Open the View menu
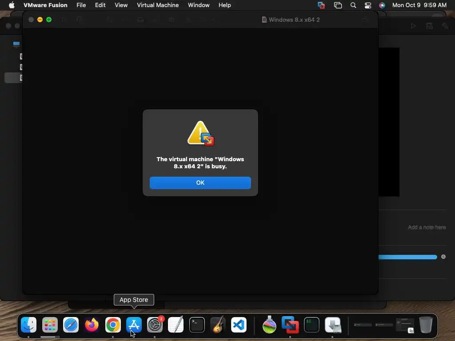Viewport: 455px width, 341px height. point(121,5)
